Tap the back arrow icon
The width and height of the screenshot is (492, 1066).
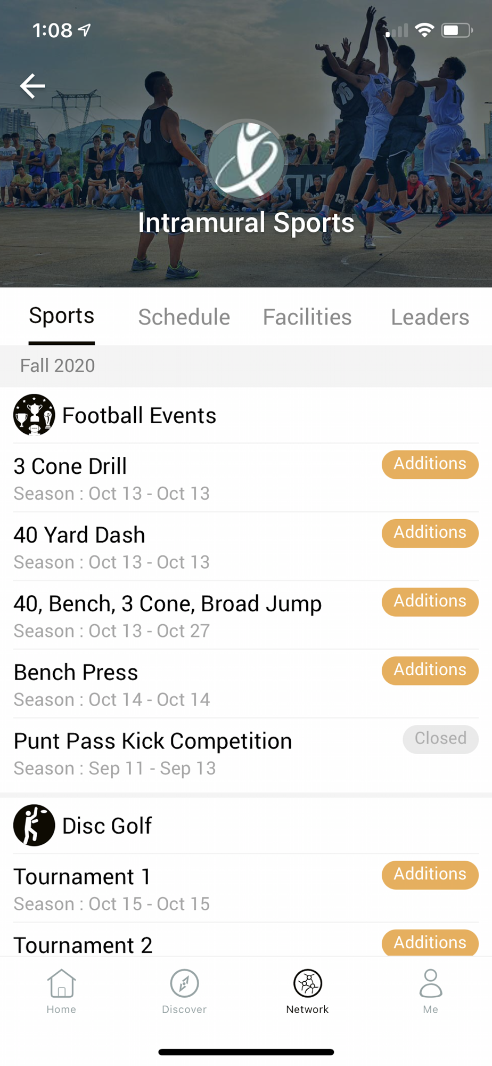(32, 86)
